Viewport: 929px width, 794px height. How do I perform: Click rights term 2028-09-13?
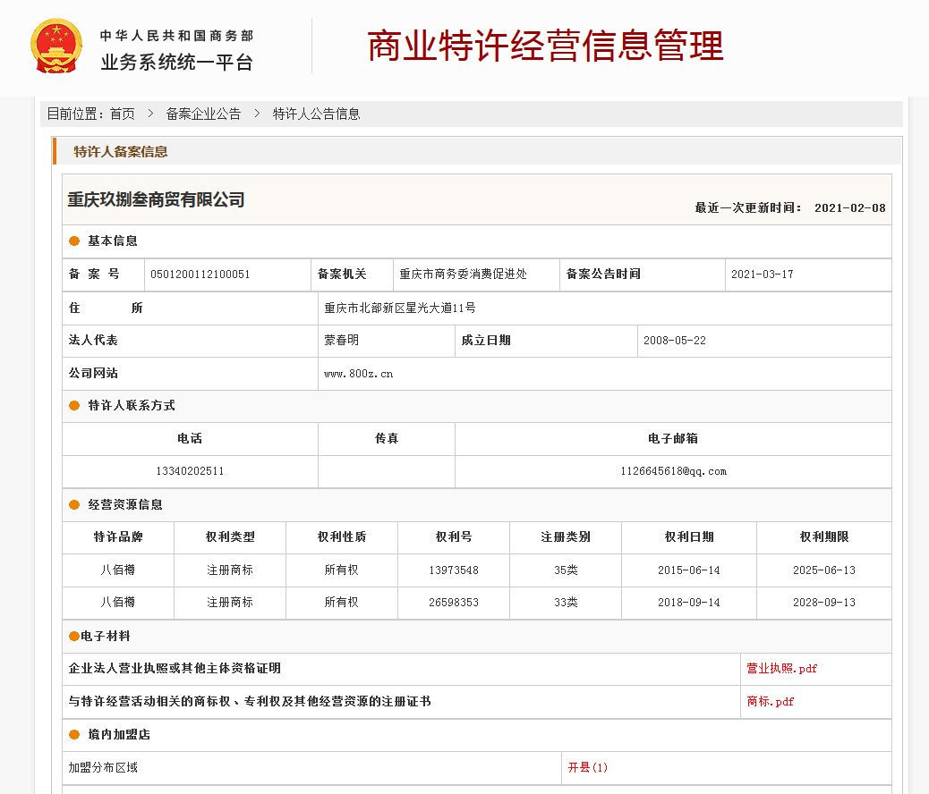click(824, 603)
